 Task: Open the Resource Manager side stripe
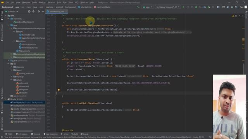2,33
